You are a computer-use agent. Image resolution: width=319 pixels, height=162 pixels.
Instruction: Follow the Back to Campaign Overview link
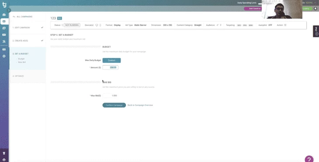tap(140, 105)
